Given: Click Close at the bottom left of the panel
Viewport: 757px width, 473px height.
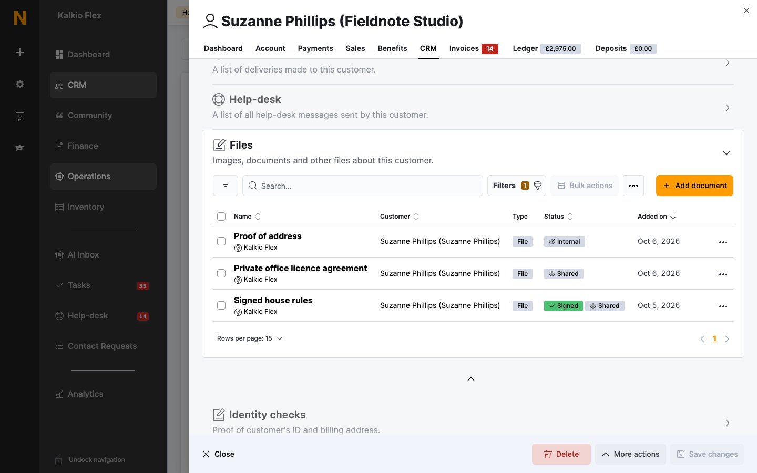Looking at the screenshot, I should point(219,454).
